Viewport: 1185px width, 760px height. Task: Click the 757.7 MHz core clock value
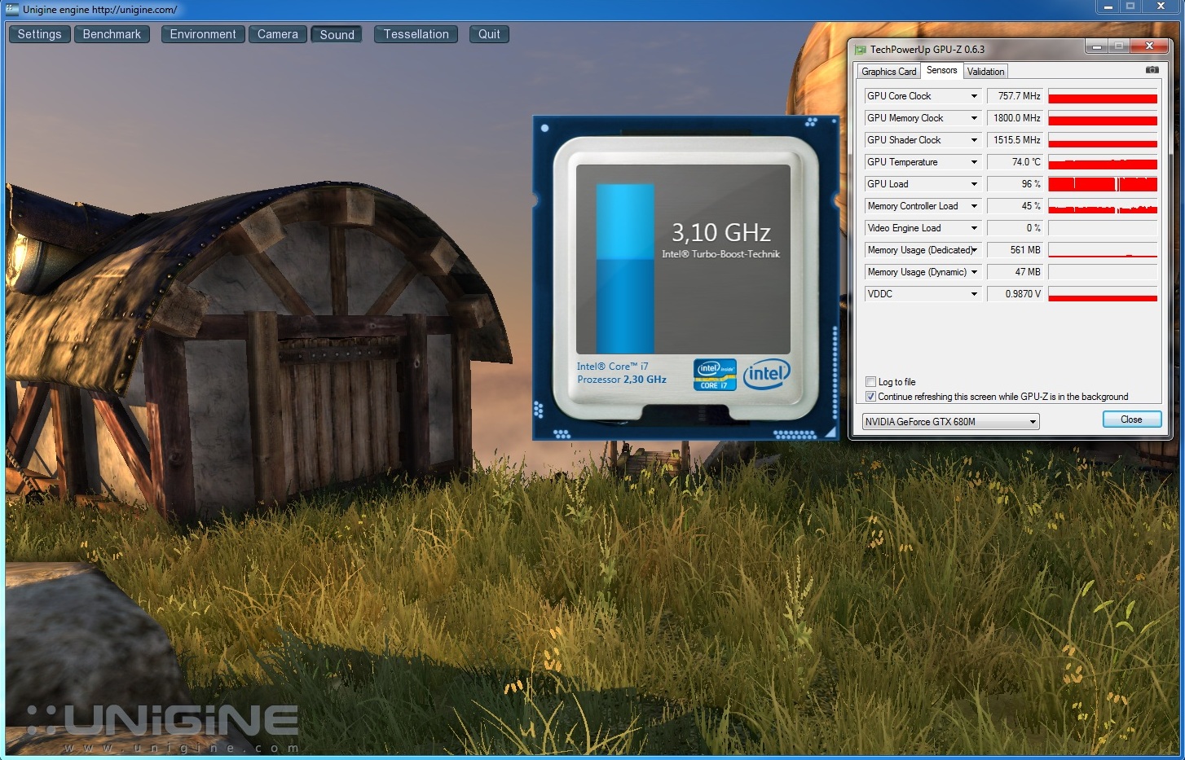pos(1015,96)
